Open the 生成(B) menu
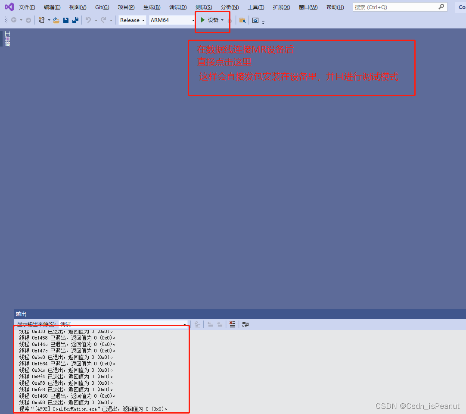Screen dimensions: 466x414 [x=152, y=7]
